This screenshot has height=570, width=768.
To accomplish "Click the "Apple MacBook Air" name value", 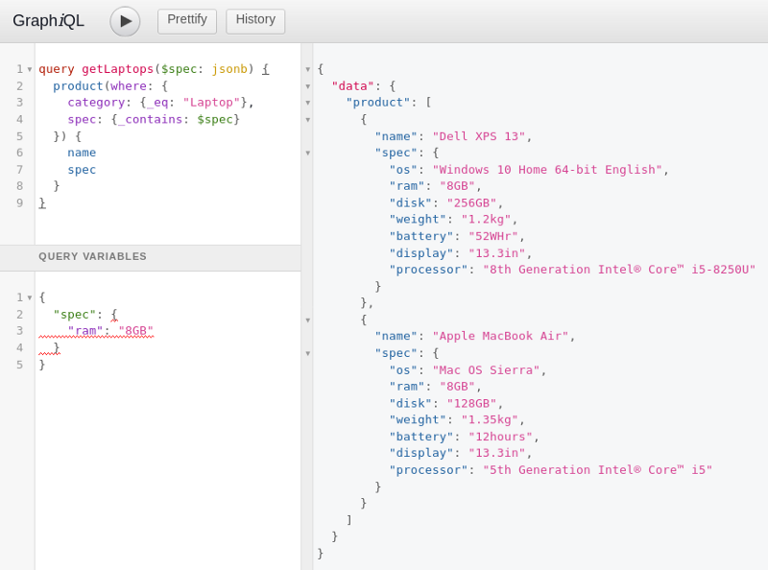I will 500,337.
